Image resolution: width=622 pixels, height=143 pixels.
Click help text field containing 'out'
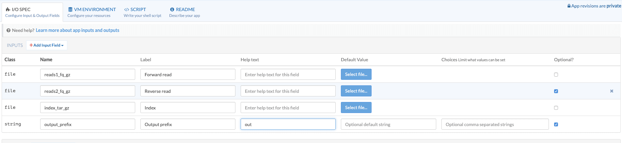288,124
